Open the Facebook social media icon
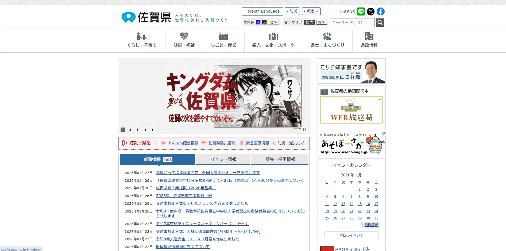This screenshot has width=506, height=251. [x=380, y=11]
